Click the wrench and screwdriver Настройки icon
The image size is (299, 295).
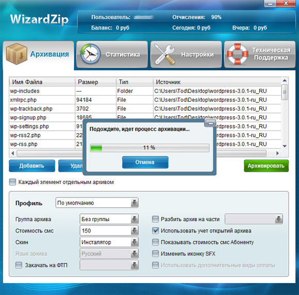click(164, 54)
